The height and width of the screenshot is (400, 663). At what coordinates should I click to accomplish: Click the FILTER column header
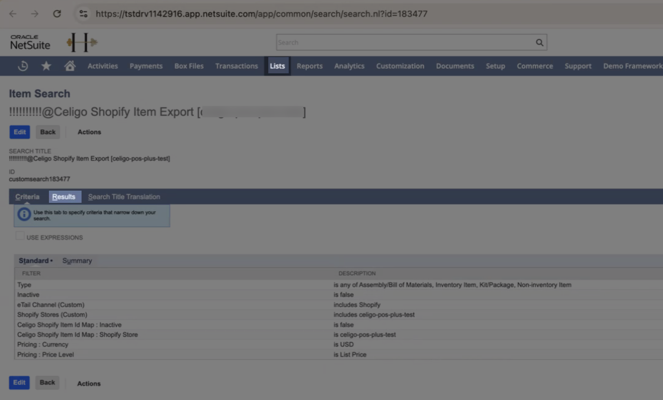[x=31, y=273]
